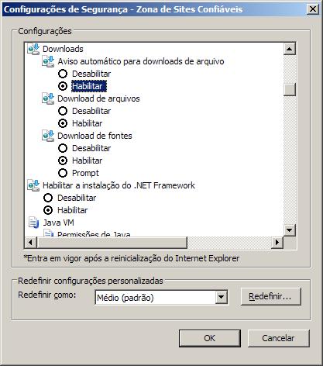Click the horizontal scroll right arrow

coord(277,242)
